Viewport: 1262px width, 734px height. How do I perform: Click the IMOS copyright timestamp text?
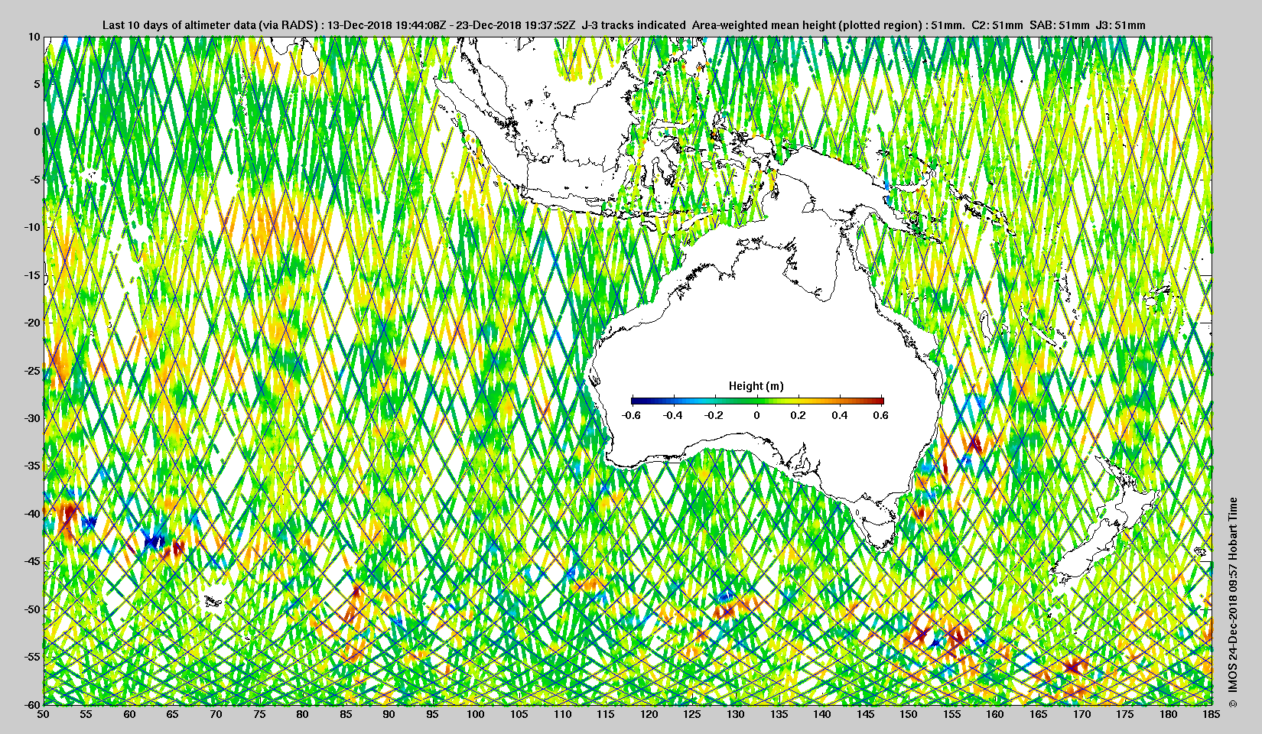coord(1232,603)
